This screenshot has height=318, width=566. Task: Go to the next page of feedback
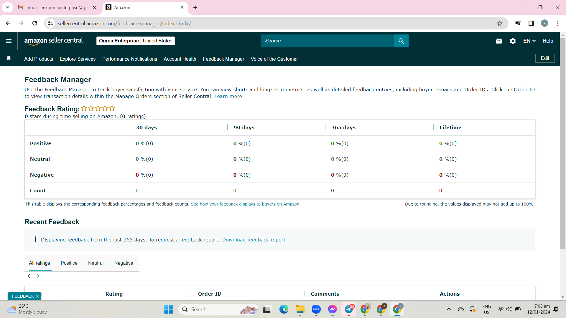pos(38,276)
